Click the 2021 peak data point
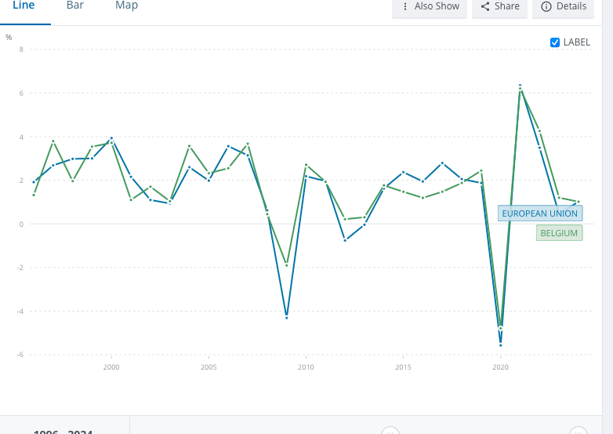Screen dimensions: 613x434 pos(520,86)
